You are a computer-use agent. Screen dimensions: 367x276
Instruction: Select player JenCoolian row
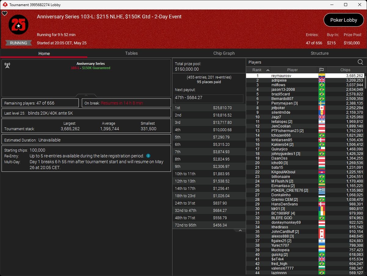pos(305,126)
